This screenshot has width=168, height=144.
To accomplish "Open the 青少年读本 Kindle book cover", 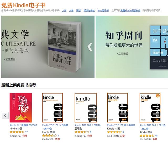I will point(118,108).
